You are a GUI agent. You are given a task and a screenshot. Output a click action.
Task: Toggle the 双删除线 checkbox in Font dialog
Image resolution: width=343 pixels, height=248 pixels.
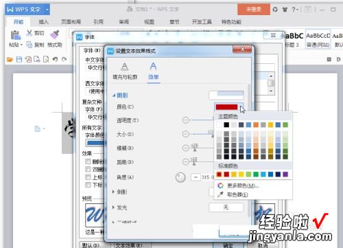tap(88, 169)
